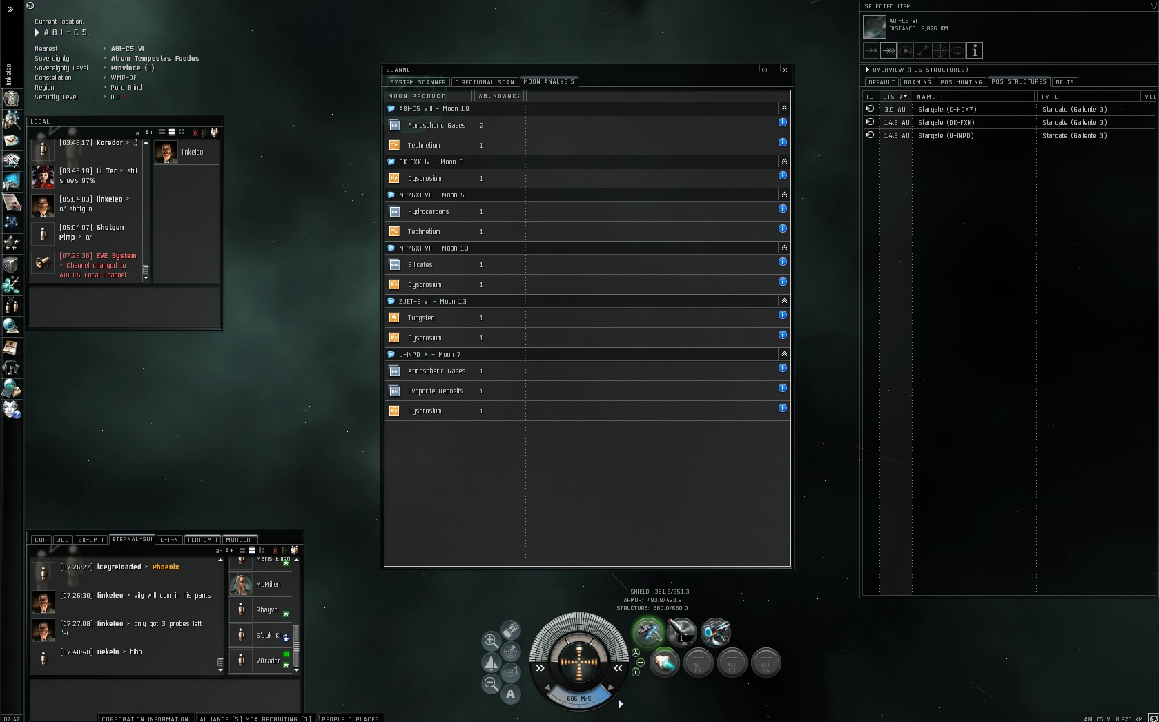The image size is (1159, 722).
Task: Click the zoom in magnifier on the HUD
Action: point(491,641)
